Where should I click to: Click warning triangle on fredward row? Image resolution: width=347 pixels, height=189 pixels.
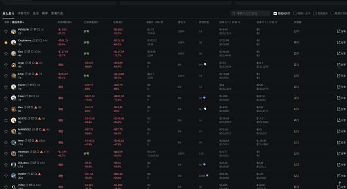(x=41, y=152)
